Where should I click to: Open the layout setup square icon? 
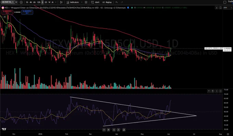[225, 2]
